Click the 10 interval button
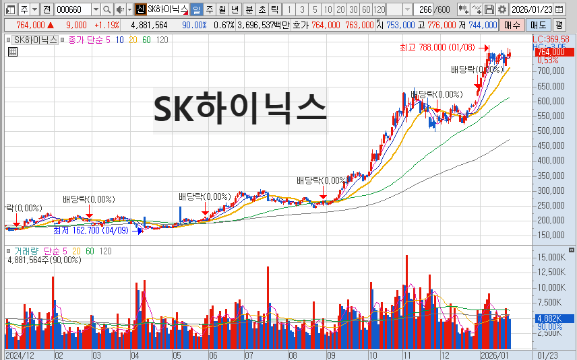 328,9
